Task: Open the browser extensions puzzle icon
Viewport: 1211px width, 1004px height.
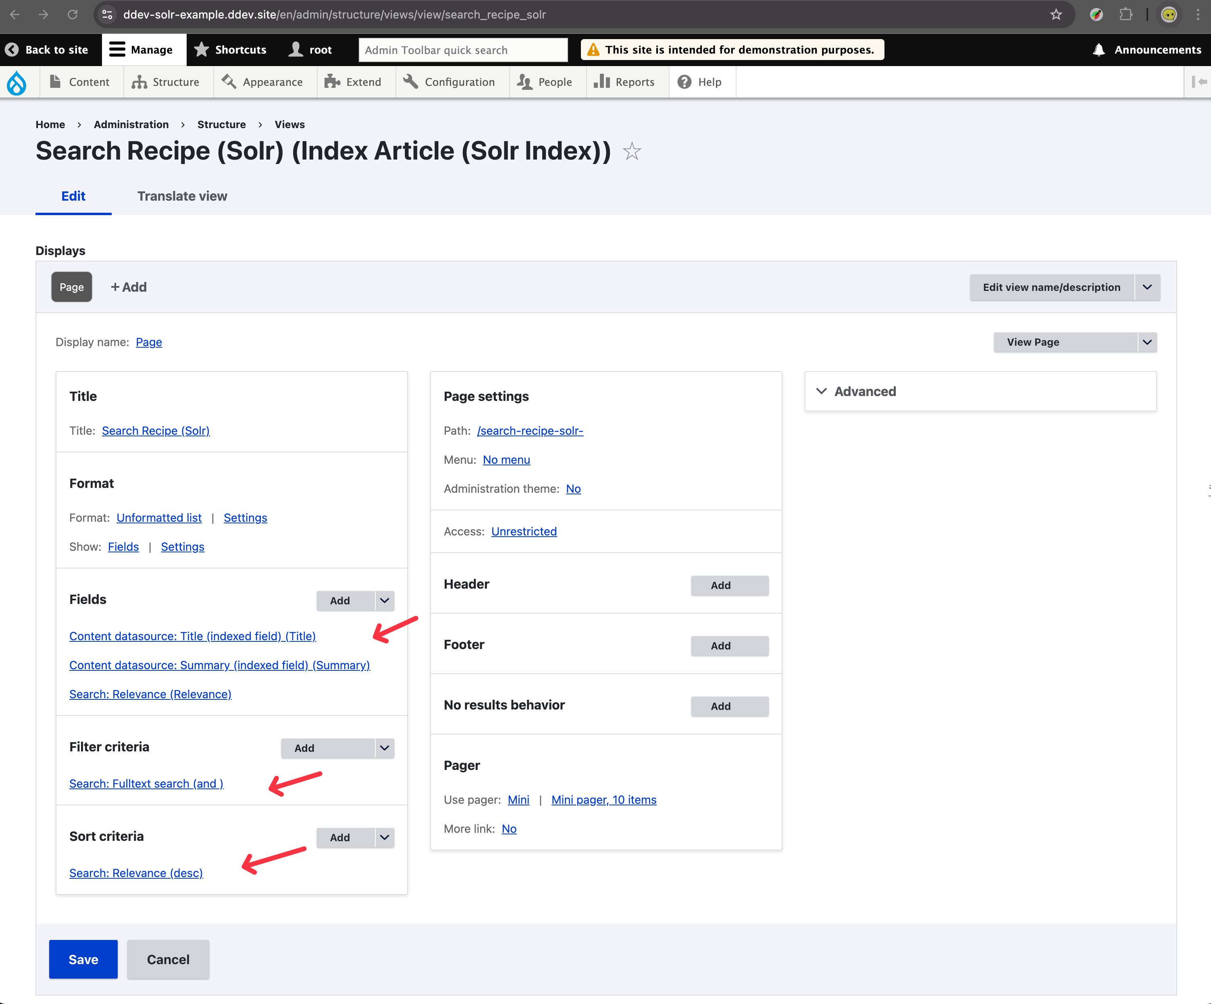Action: (x=1126, y=15)
